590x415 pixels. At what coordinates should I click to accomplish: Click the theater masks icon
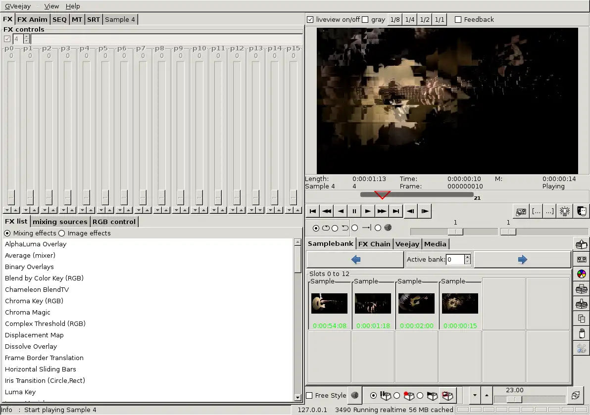click(582, 211)
